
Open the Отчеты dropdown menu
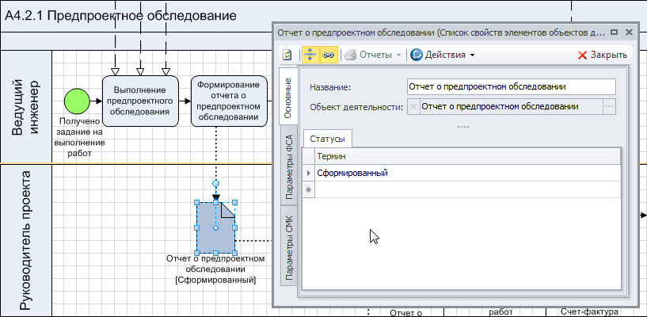click(x=375, y=55)
